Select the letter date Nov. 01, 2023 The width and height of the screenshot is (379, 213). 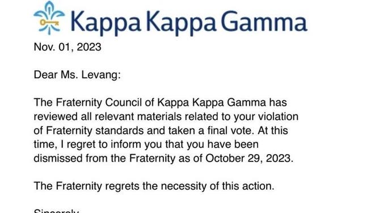tap(68, 47)
